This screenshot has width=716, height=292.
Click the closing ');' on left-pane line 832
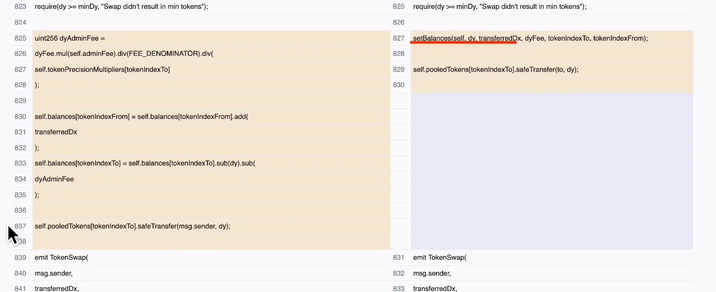click(x=37, y=148)
